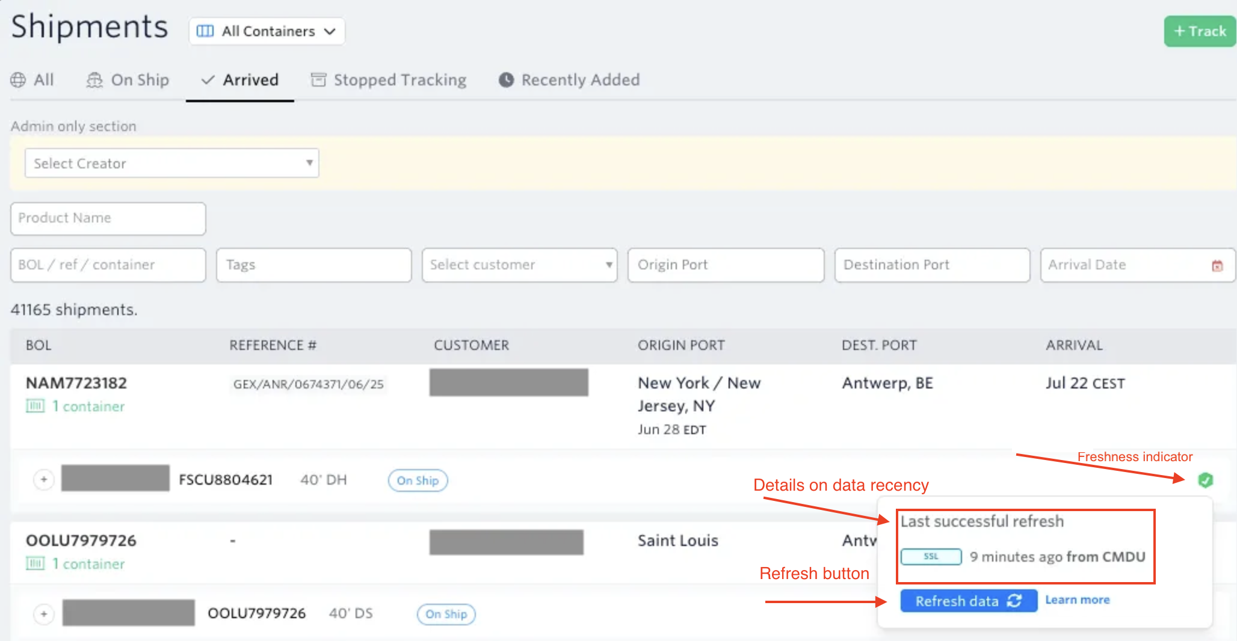The height and width of the screenshot is (641, 1237).
Task: Click the ARRIVAL column header
Action: click(x=1074, y=345)
